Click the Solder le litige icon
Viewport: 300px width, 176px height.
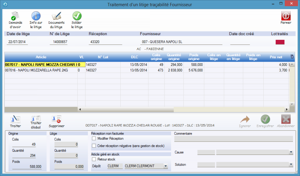click(x=77, y=16)
